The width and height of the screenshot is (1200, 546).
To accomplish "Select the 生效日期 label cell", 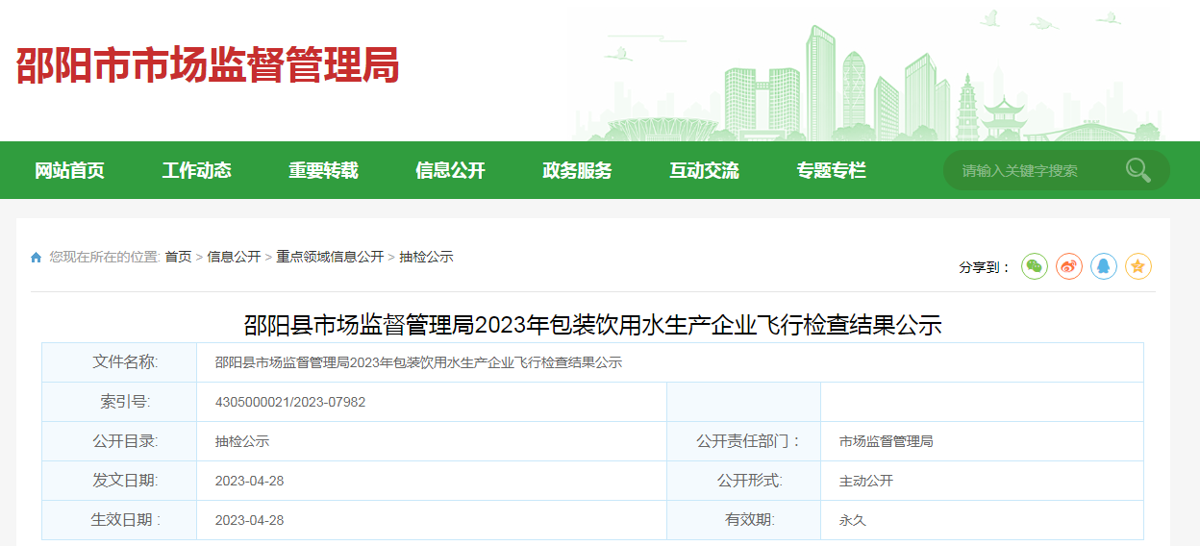I will tap(119, 520).
